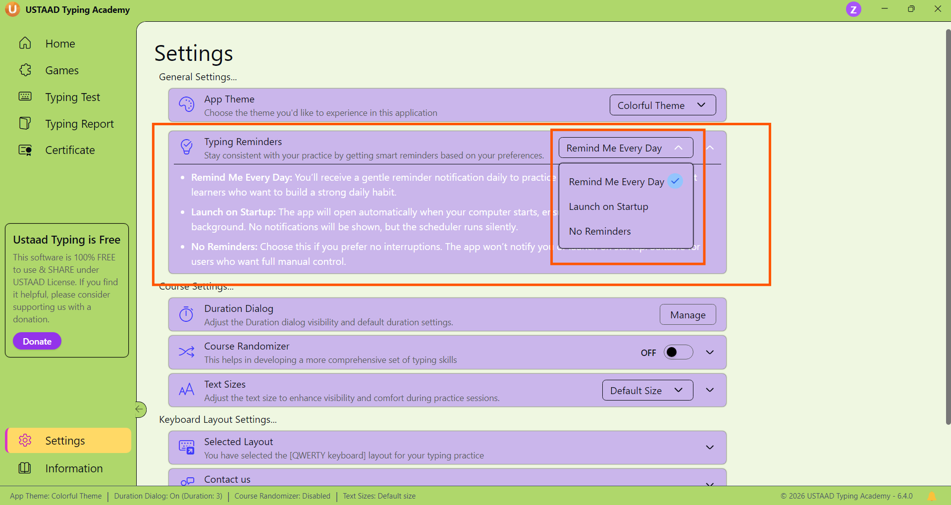The height and width of the screenshot is (505, 951).
Task: Click the Information book icon
Action: (x=25, y=468)
